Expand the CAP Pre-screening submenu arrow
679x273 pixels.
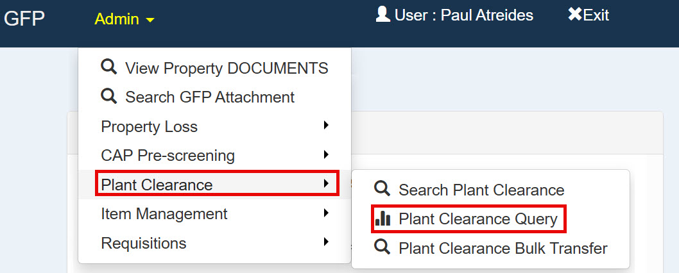click(x=326, y=154)
